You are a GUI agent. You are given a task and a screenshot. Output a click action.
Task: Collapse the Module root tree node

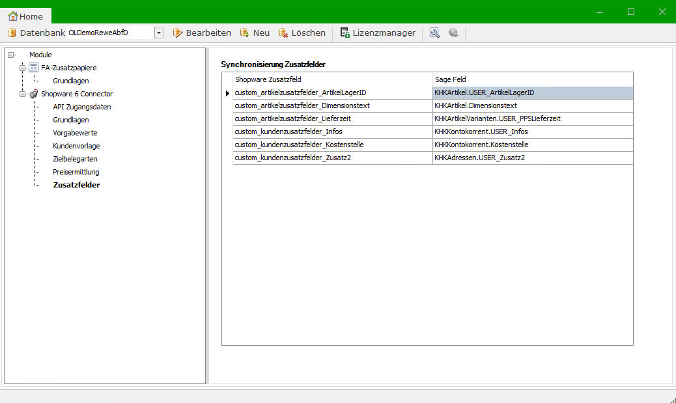click(x=11, y=55)
